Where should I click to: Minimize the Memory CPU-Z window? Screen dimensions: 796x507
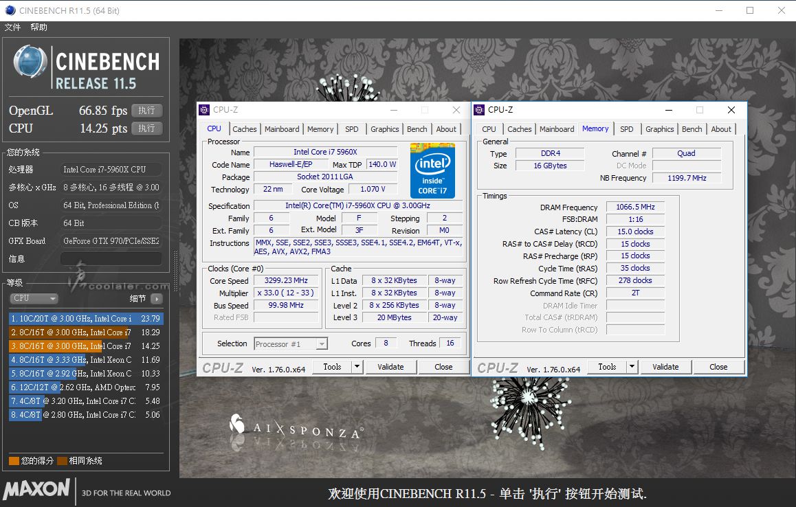coord(669,110)
